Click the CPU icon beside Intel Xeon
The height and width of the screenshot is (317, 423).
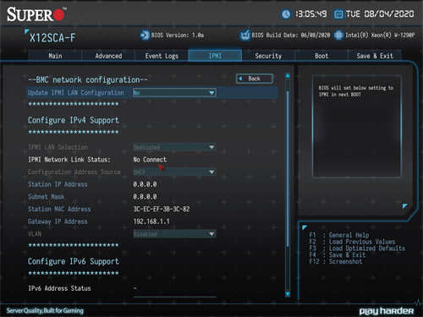338,36
